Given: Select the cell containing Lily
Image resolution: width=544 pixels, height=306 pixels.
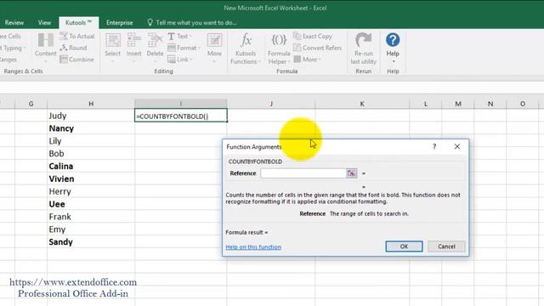Looking at the screenshot, I should (91, 141).
